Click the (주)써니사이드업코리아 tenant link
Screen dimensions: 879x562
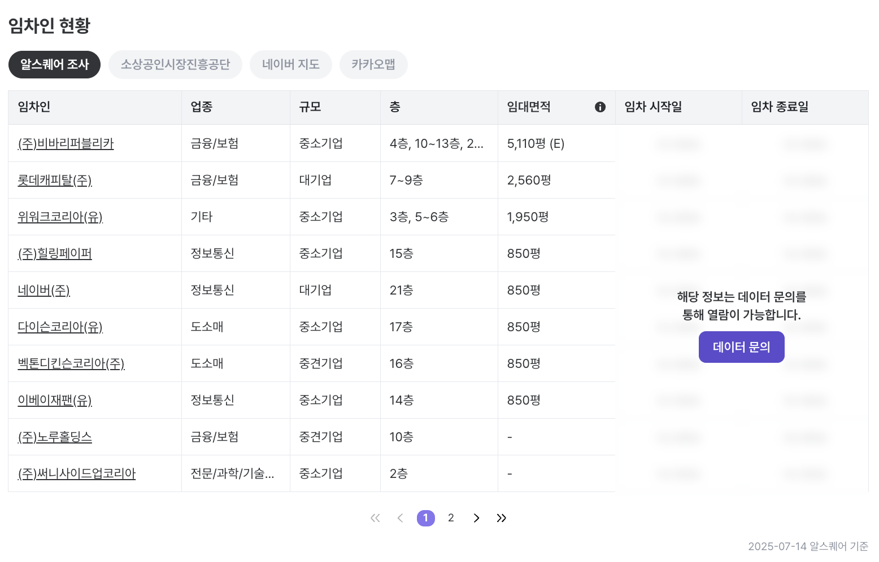(x=77, y=474)
